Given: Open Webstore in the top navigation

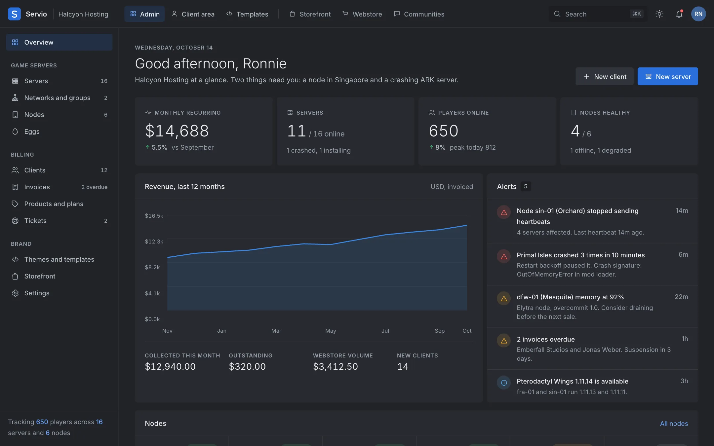Looking at the screenshot, I should click(362, 14).
